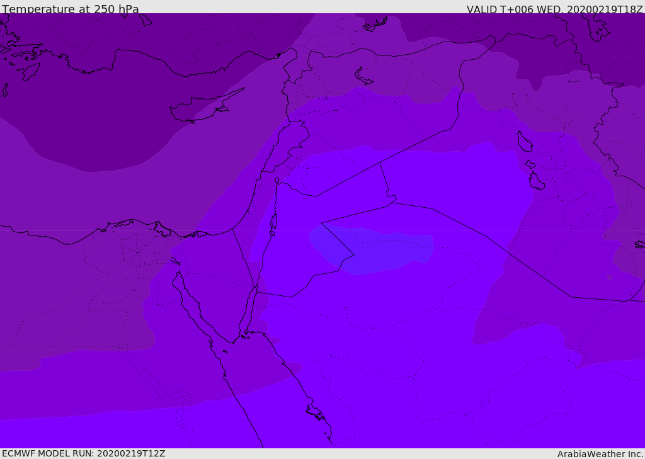Image resolution: width=645 pixels, height=459 pixels.
Task: Click the Dead Sea outline on the map
Action: point(273,224)
